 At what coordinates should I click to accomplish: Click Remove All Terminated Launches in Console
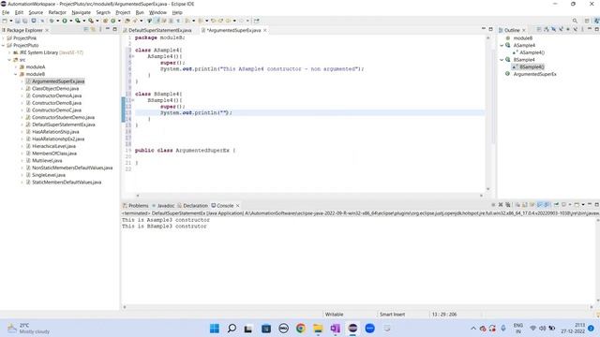click(508, 205)
